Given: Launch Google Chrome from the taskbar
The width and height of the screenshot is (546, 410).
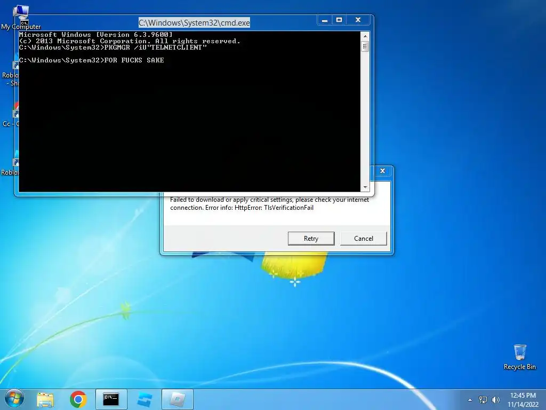Looking at the screenshot, I should (78, 399).
